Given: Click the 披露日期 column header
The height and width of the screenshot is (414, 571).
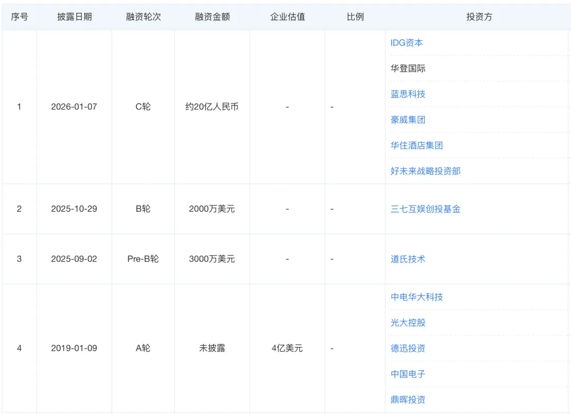Looking at the screenshot, I should 75,17.
